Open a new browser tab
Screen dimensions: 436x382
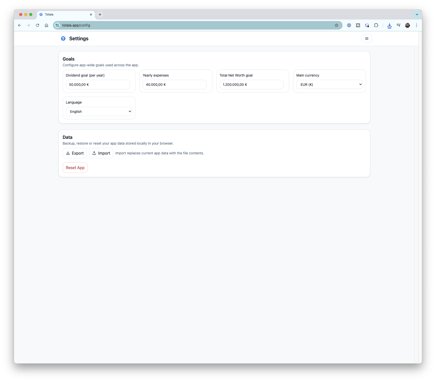tap(100, 15)
